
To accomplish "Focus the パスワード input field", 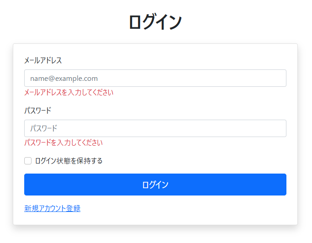I will click(x=155, y=128).
